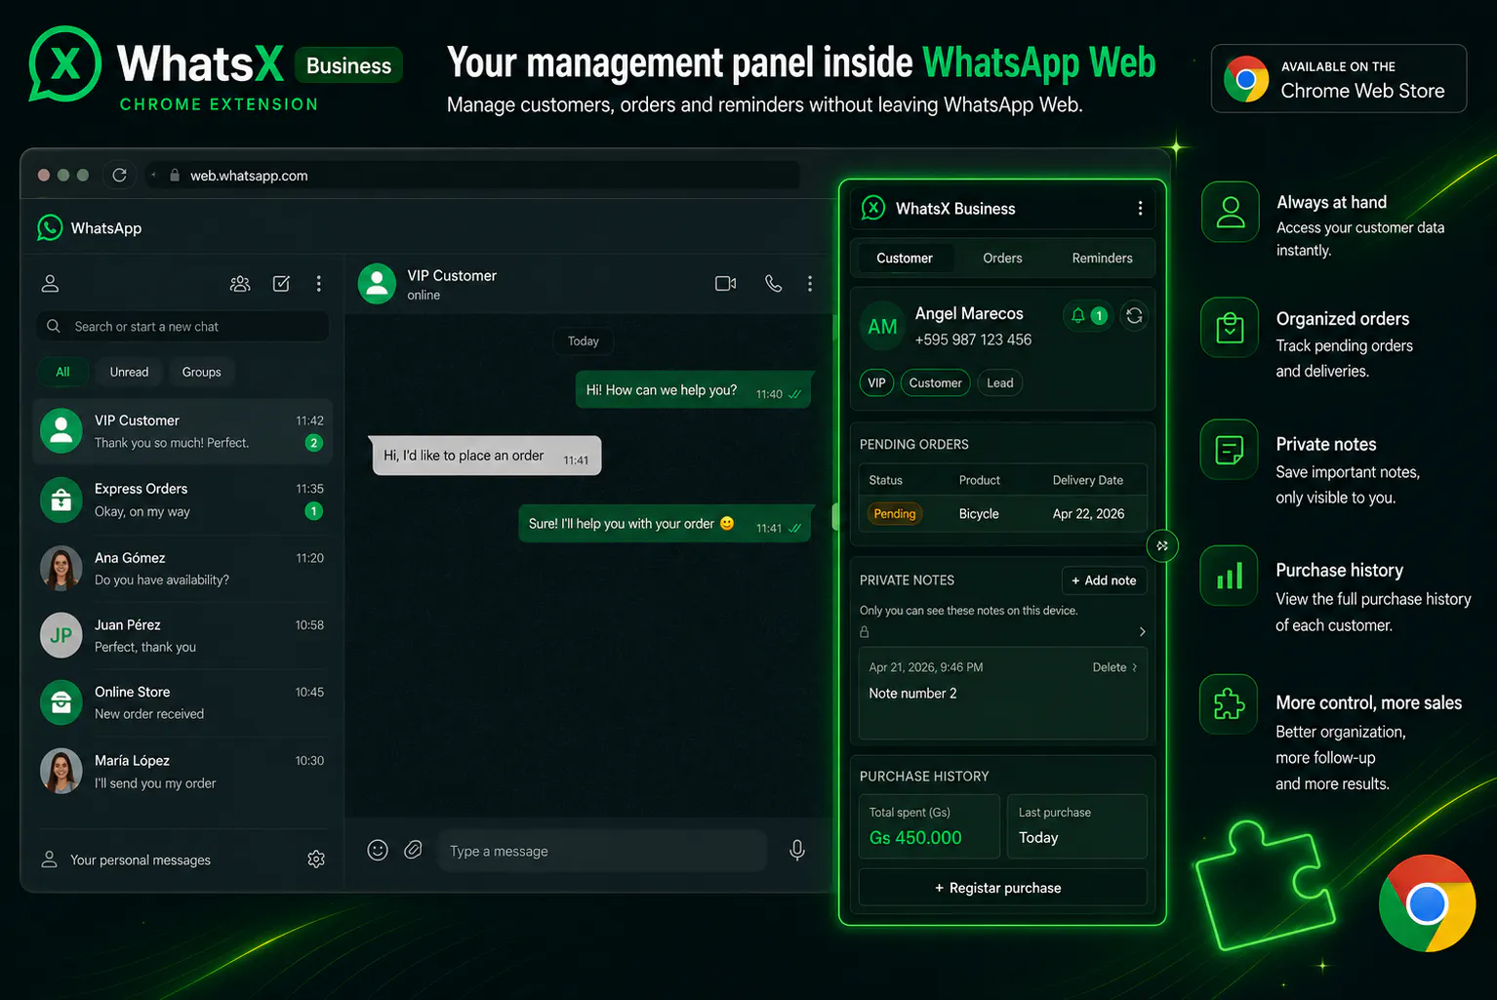The image size is (1497, 1000).
Task: Click the Purchase history bar chart icon
Action: (x=1230, y=576)
